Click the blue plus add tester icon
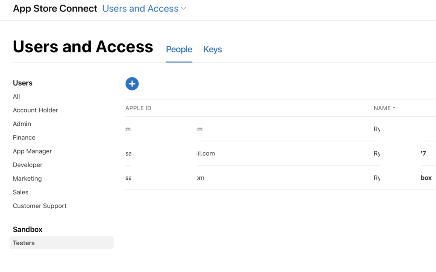436x272 pixels. (x=132, y=84)
